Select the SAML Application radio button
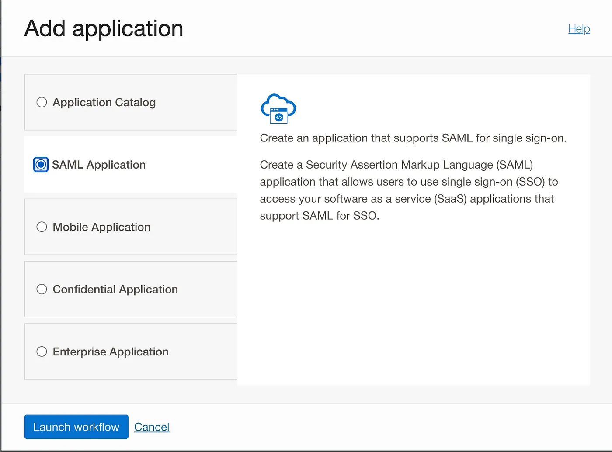This screenshot has height=452, width=612. pyautogui.click(x=41, y=165)
